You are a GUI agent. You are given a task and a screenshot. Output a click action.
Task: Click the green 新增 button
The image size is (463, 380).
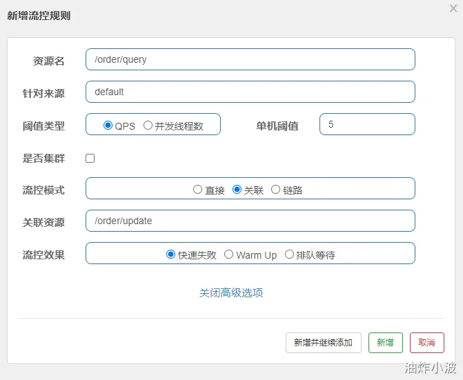click(x=385, y=343)
